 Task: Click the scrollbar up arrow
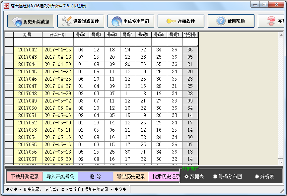click(x=281, y=35)
